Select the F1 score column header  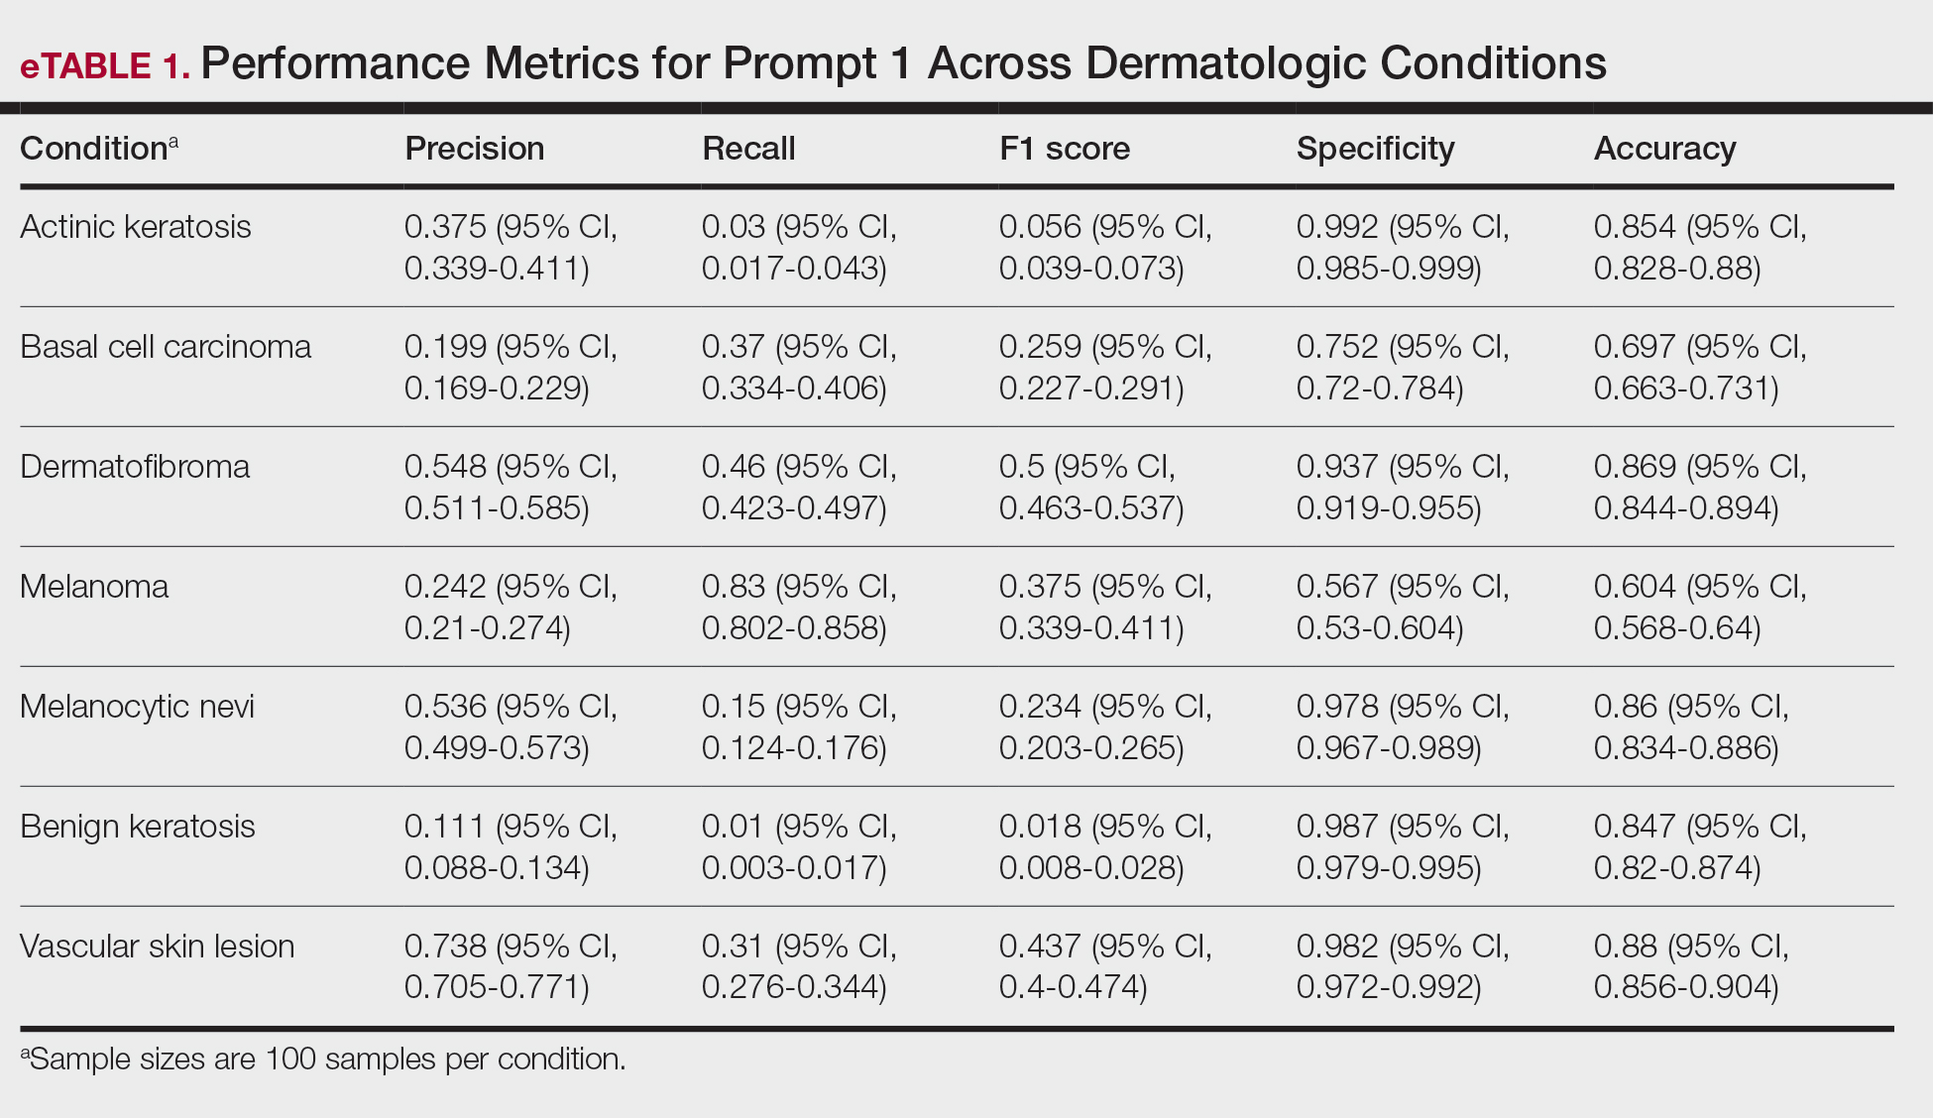[1065, 149]
